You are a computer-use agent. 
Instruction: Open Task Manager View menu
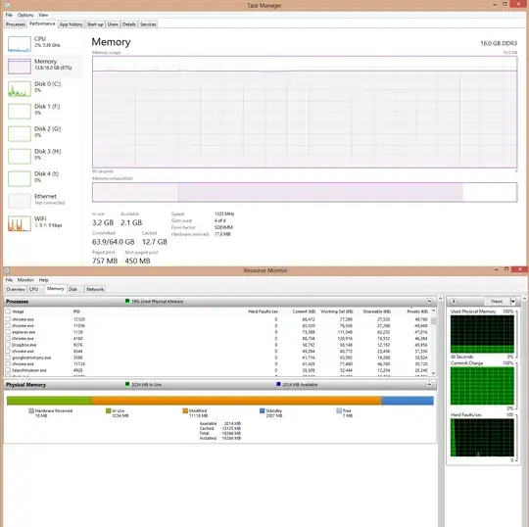43,15
